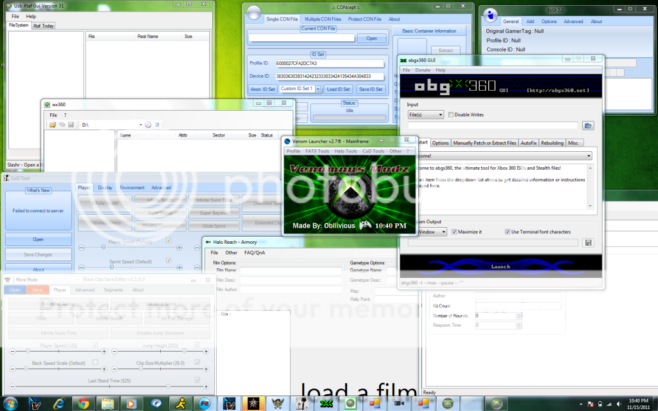Viewport: 658px width, 411px height.
Task: Open Halo Tools menu in Venom Launcher
Action: [x=345, y=151]
